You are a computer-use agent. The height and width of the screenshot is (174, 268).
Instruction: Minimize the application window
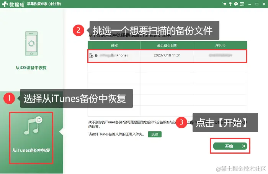pyautogui.click(x=250, y=4)
